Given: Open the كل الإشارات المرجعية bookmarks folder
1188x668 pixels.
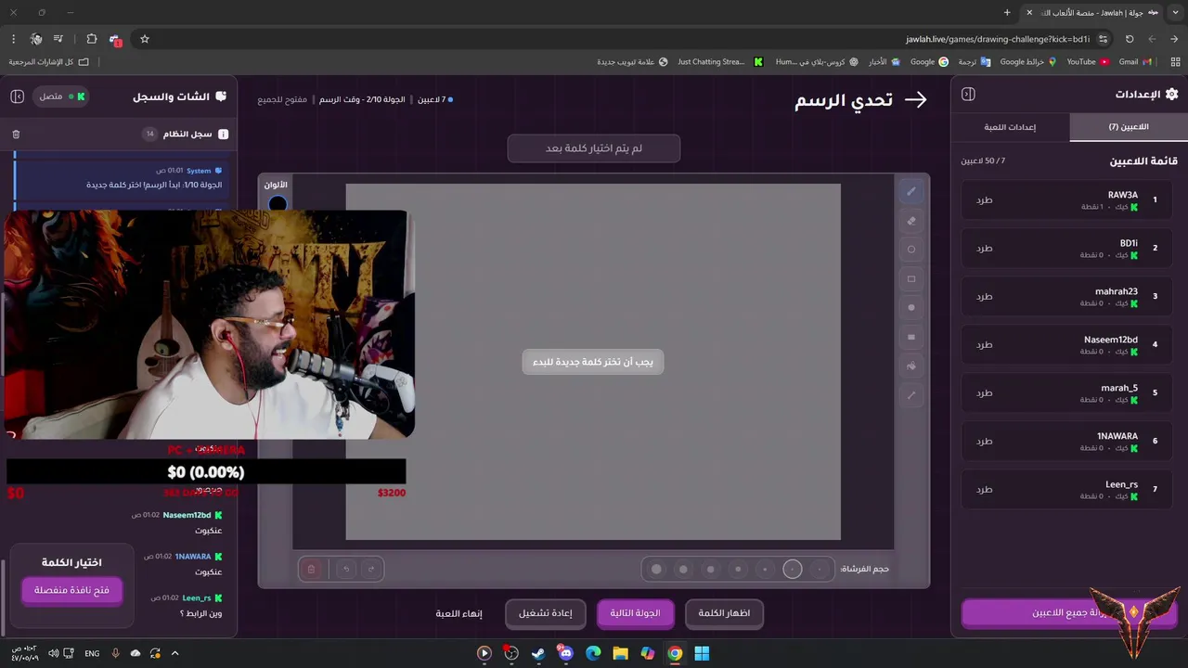Looking at the screenshot, I should (x=48, y=62).
